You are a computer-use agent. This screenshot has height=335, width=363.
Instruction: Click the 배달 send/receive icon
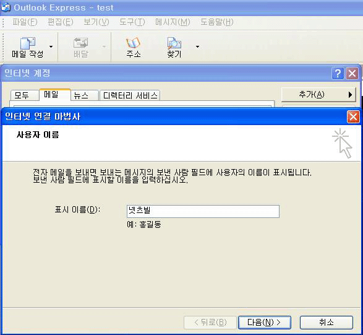point(80,43)
